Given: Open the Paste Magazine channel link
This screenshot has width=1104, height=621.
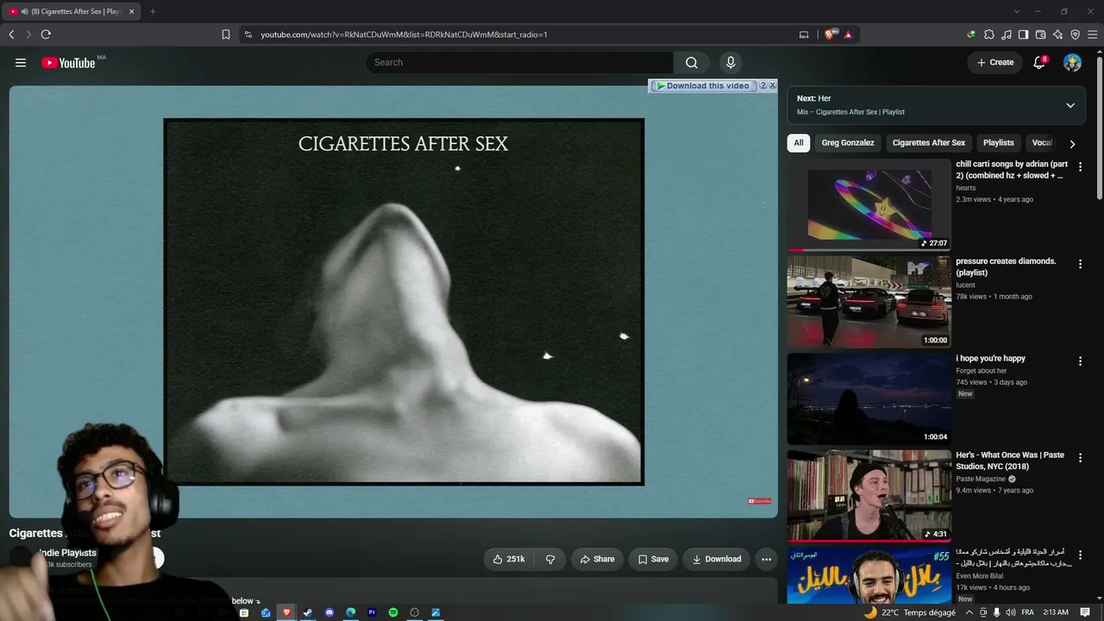Looking at the screenshot, I should pos(981,479).
